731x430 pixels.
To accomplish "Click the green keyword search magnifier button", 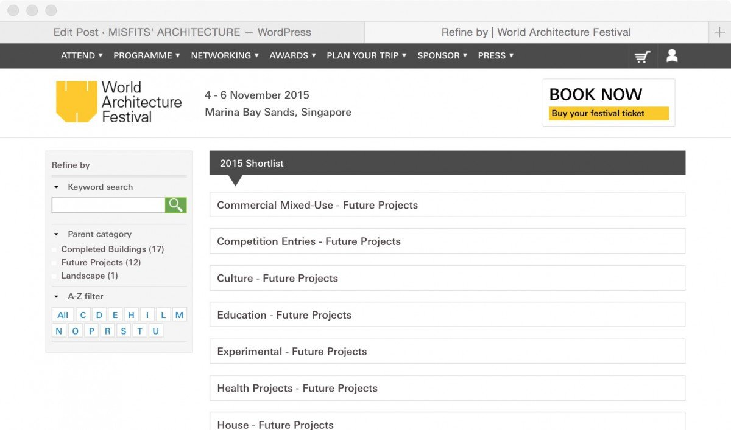I will tap(175, 205).
